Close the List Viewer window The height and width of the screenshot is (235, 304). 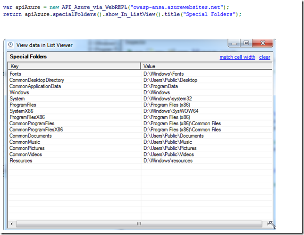pos(262,43)
